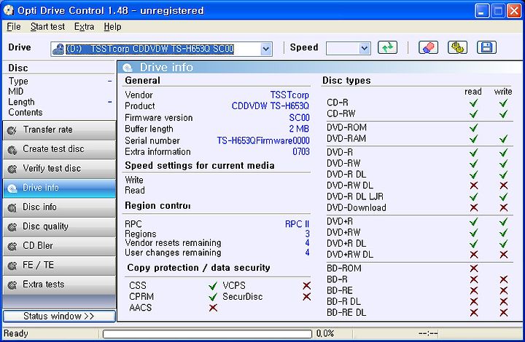Click the elapsed time --:-- field
Viewport: 525px width, 342px height.
point(428,333)
